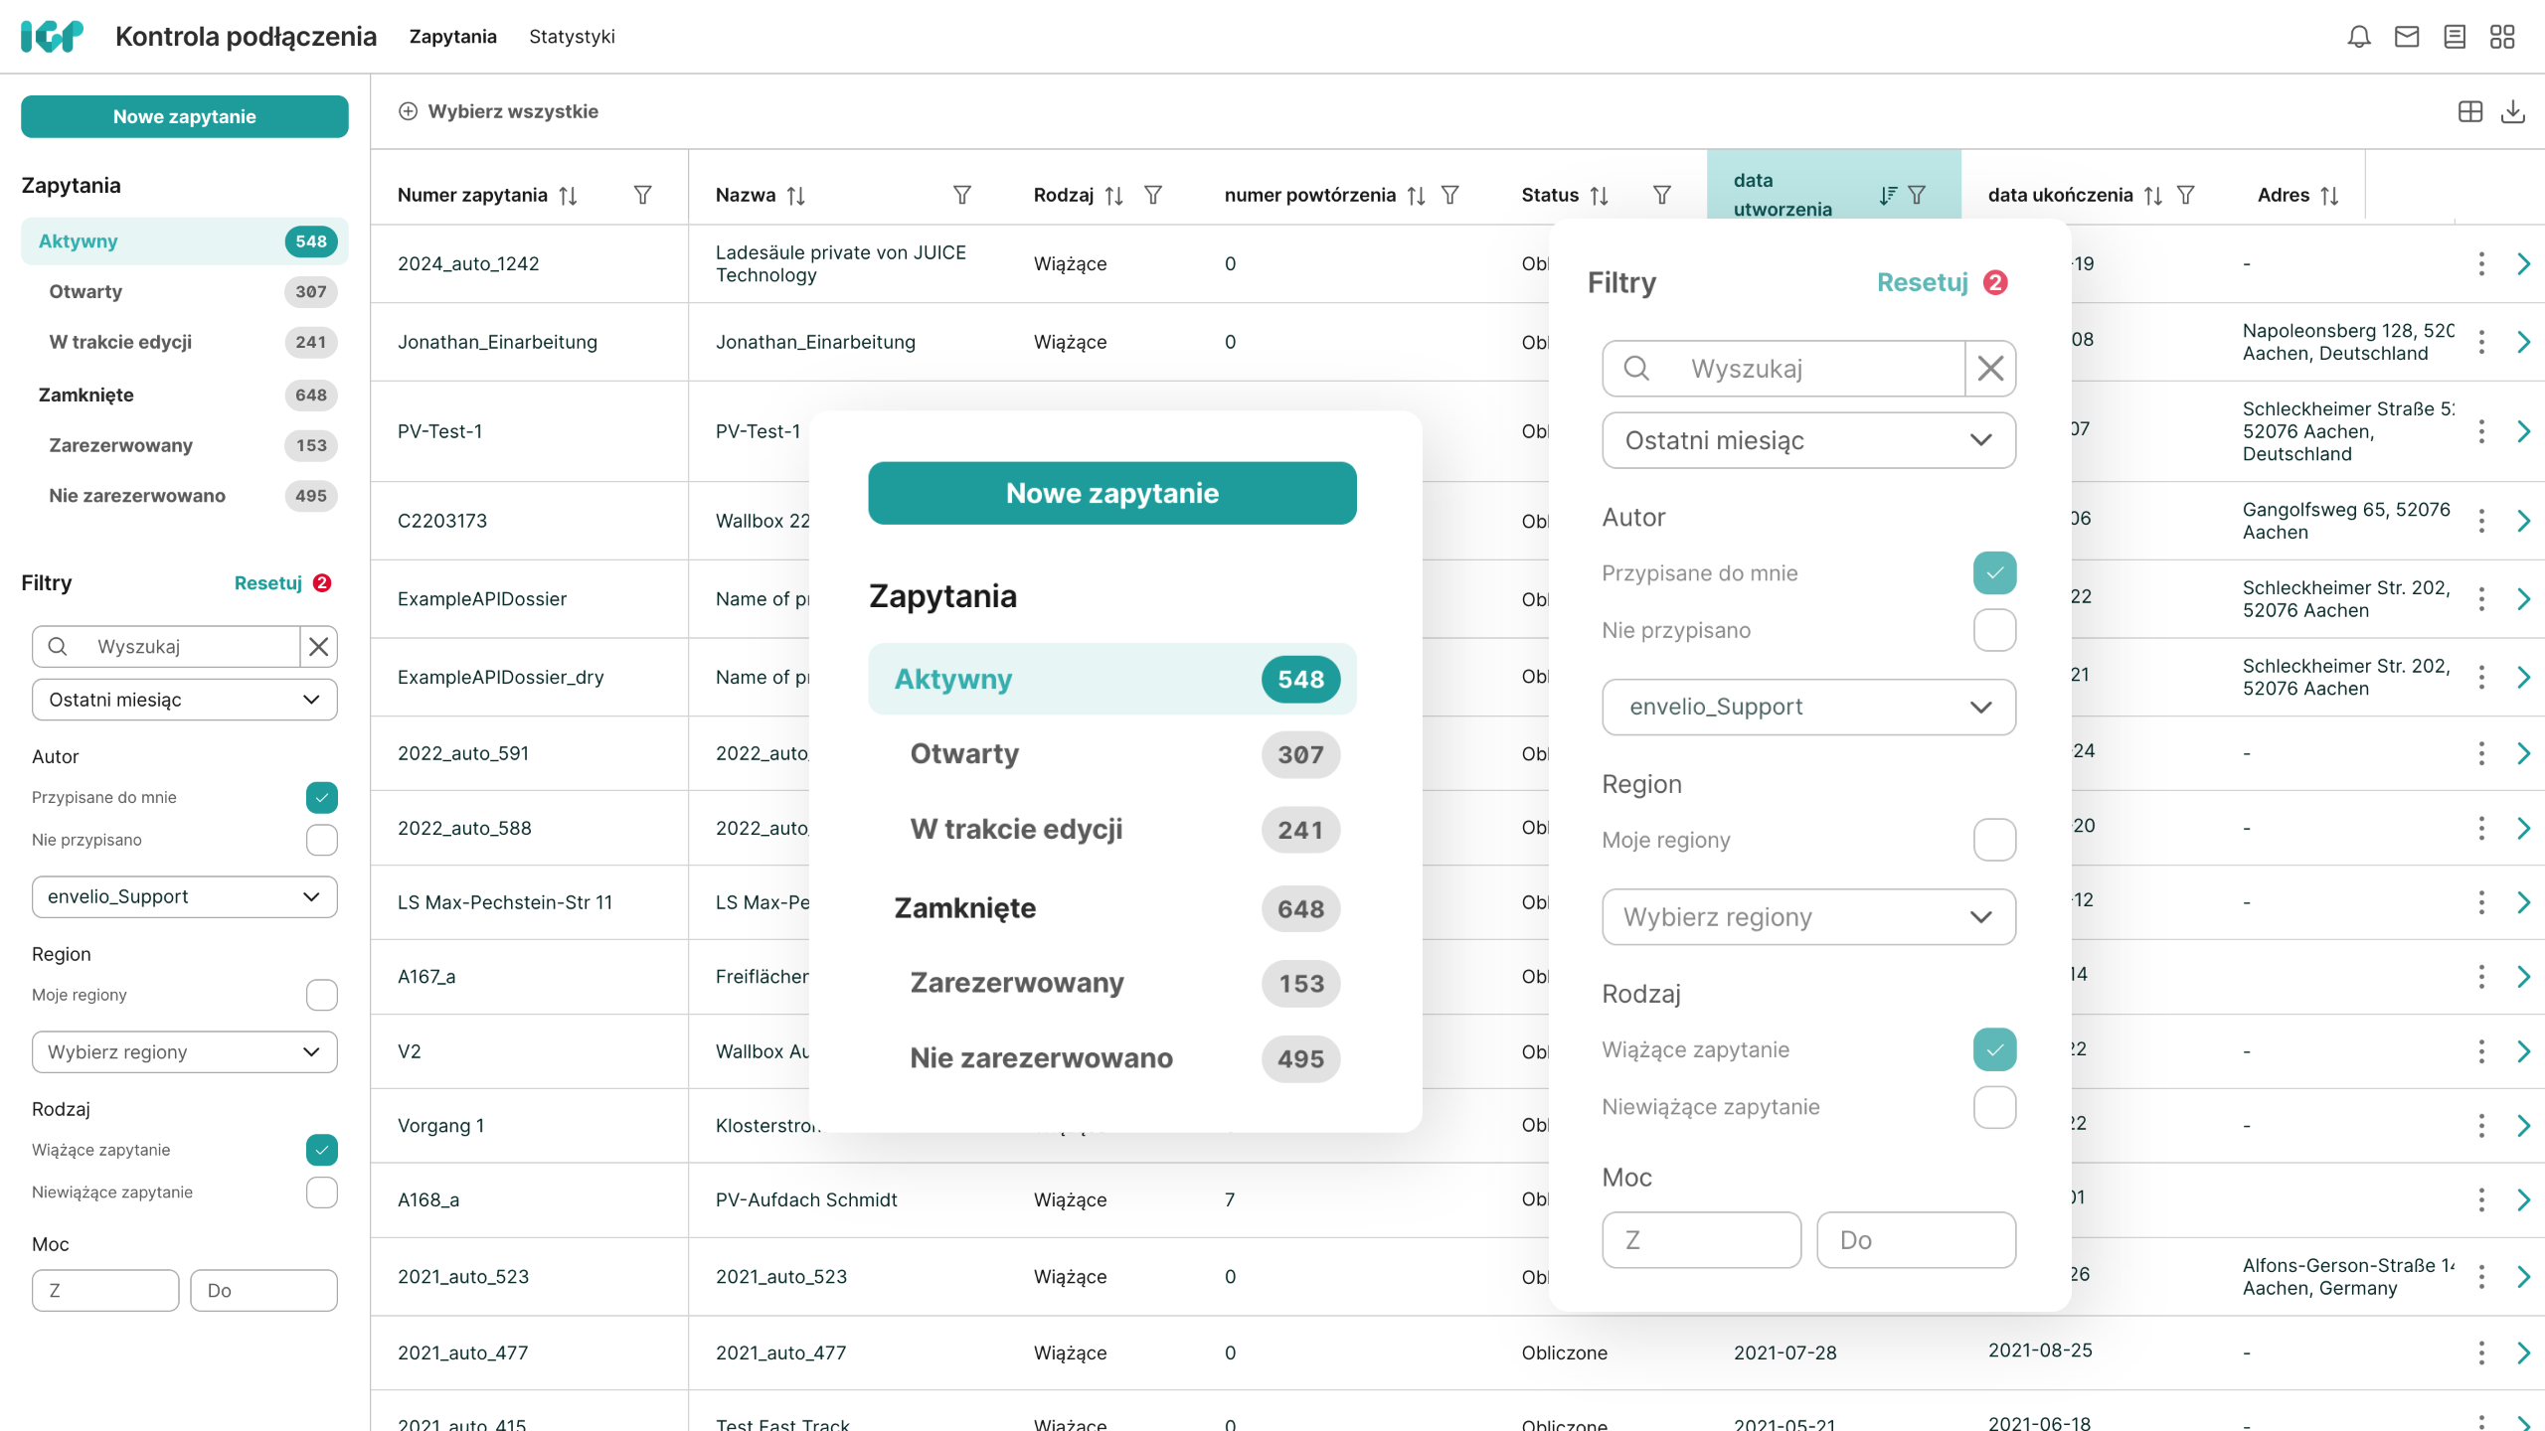Image resolution: width=2545 pixels, height=1431 pixels.
Task: Click the table columns layout icon
Action: (x=2469, y=111)
